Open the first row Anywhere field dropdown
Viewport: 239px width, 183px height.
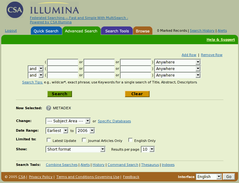pos(178,62)
